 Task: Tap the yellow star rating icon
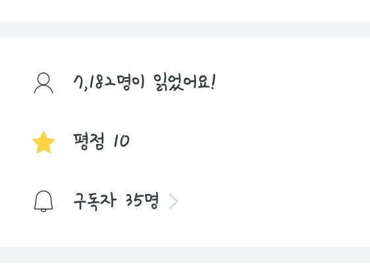(43, 142)
